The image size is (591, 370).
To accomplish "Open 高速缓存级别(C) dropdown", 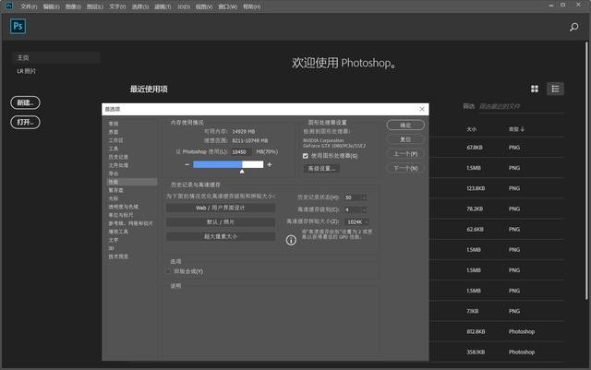I will click(364, 209).
